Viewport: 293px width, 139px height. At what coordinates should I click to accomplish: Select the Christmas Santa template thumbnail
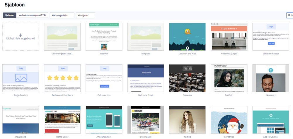[x=229, y=120]
